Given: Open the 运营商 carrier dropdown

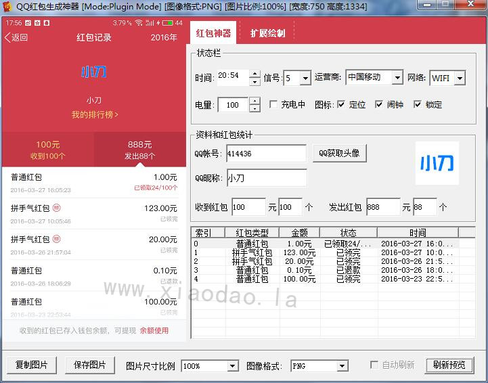Looking at the screenshot, I should [397, 77].
